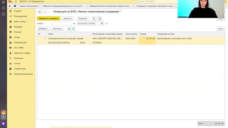228x128 pixels.
Task: Open Главное section in sidebar
Action: 17,11
